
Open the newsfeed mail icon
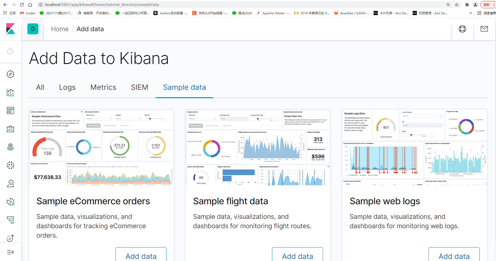click(484, 29)
